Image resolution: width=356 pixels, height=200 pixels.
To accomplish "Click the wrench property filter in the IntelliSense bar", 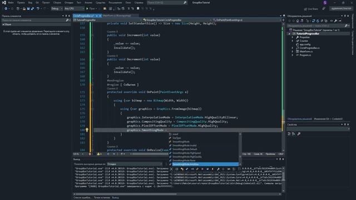I will coord(218,169).
